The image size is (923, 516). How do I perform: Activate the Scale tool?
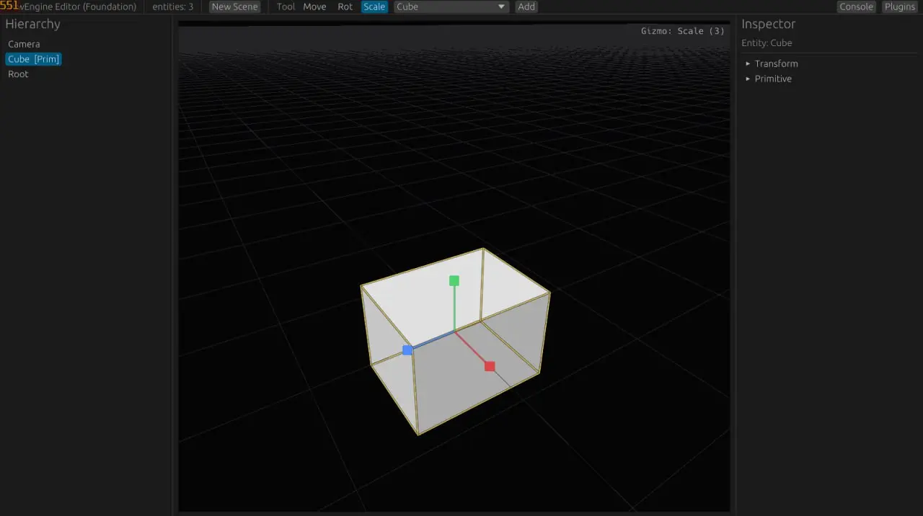click(x=374, y=6)
